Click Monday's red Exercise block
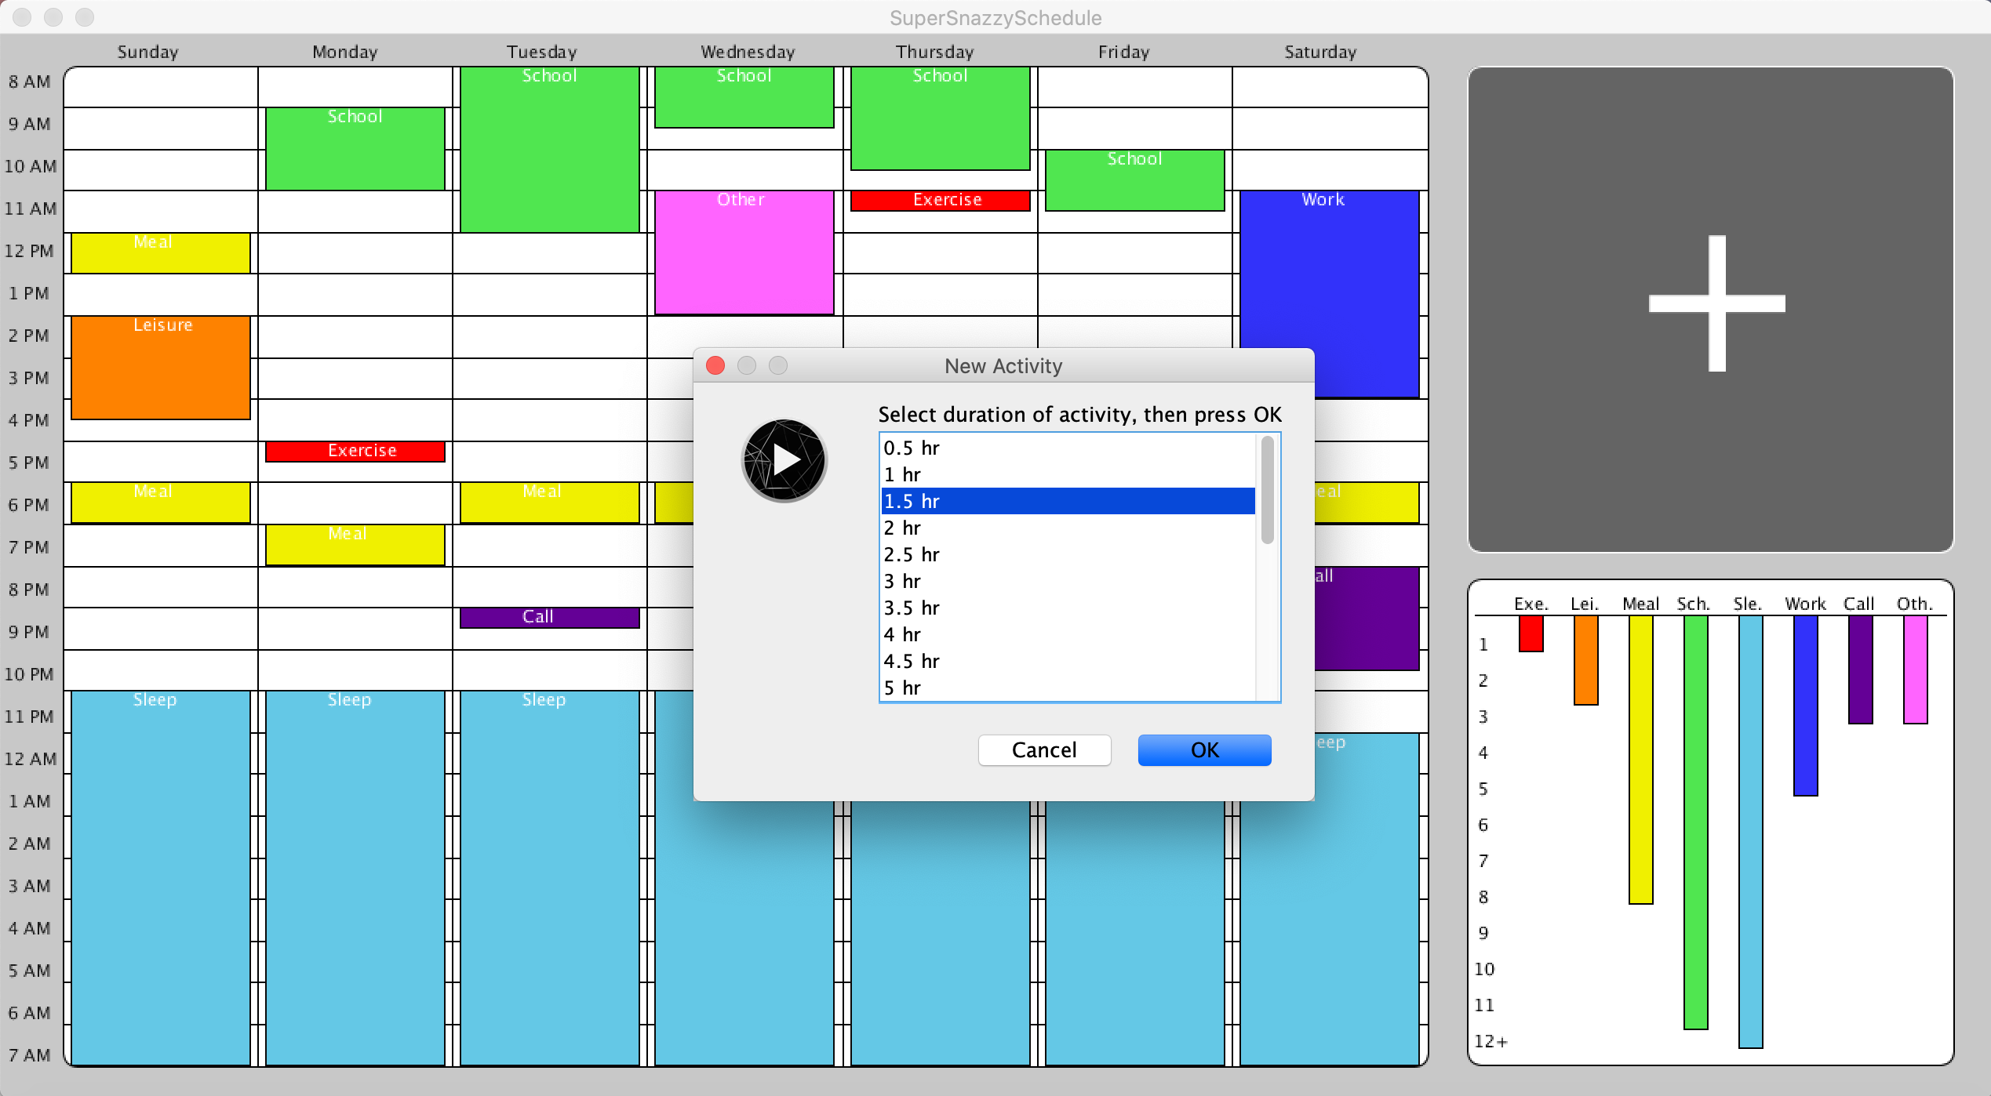 (355, 452)
